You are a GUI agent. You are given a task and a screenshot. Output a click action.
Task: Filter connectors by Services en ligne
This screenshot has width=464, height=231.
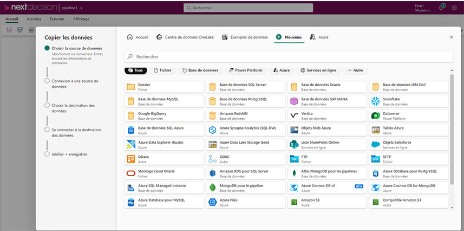pos(318,70)
